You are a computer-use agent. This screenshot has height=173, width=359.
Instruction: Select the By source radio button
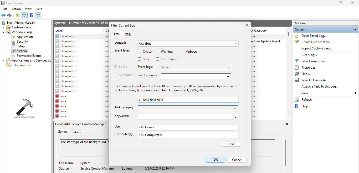click(115, 75)
